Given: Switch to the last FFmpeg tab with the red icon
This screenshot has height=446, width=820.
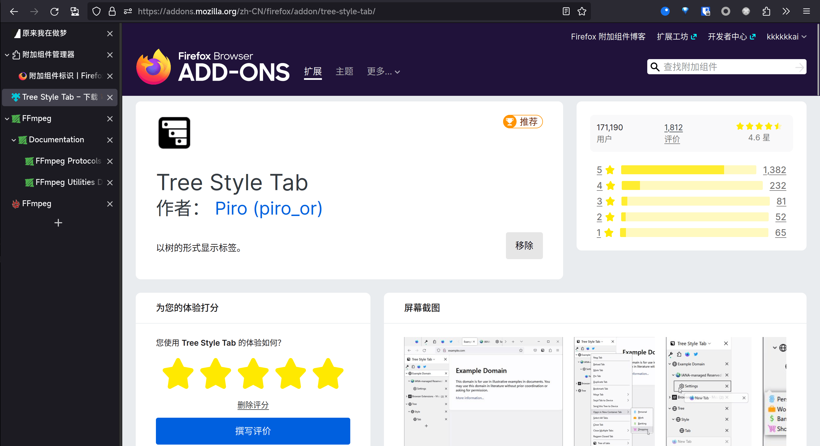Looking at the screenshot, I should [x=59, y=204].
